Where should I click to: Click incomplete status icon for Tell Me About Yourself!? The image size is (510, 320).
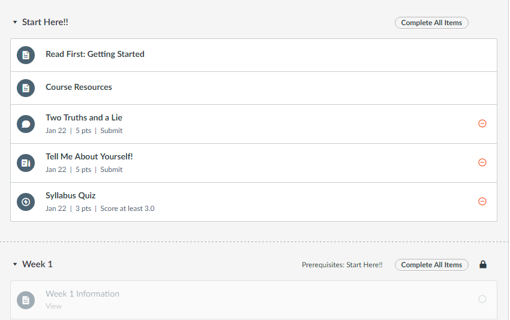[482, 162]
